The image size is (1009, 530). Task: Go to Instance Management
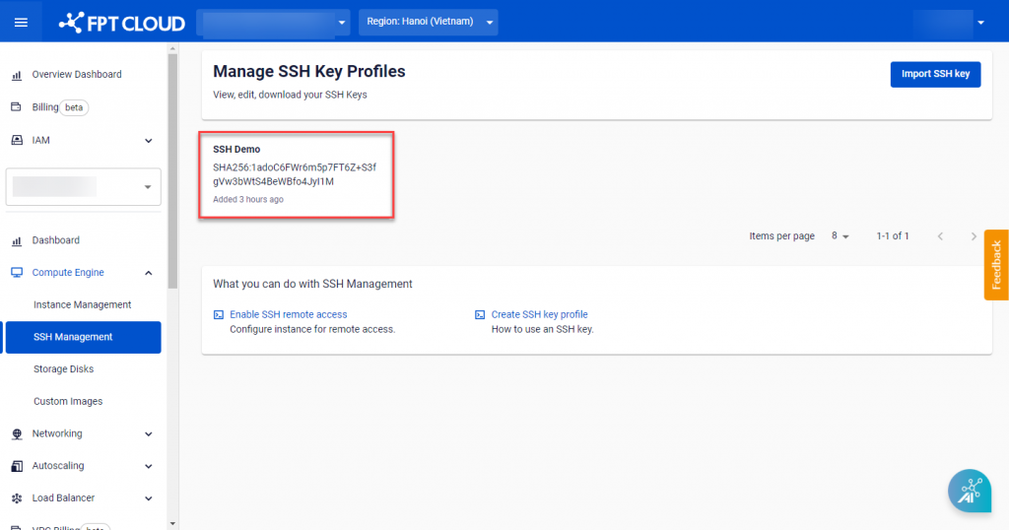click(82, 305)
